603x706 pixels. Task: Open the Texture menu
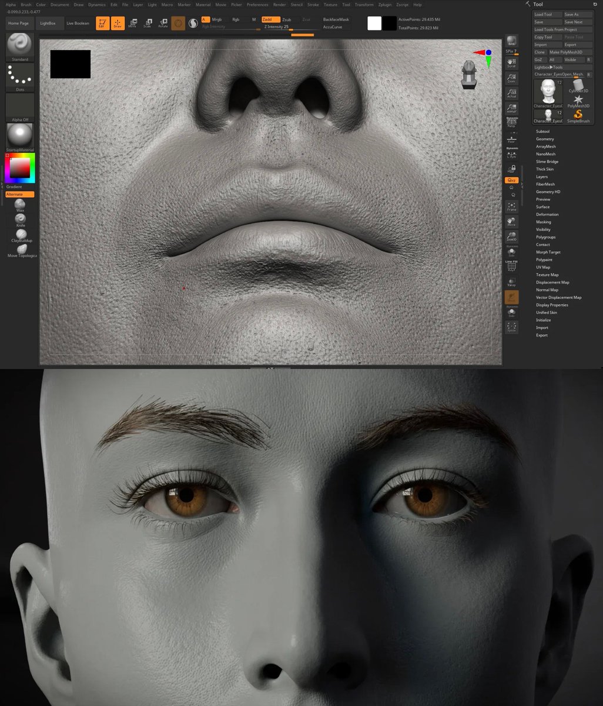pos(330,4)
